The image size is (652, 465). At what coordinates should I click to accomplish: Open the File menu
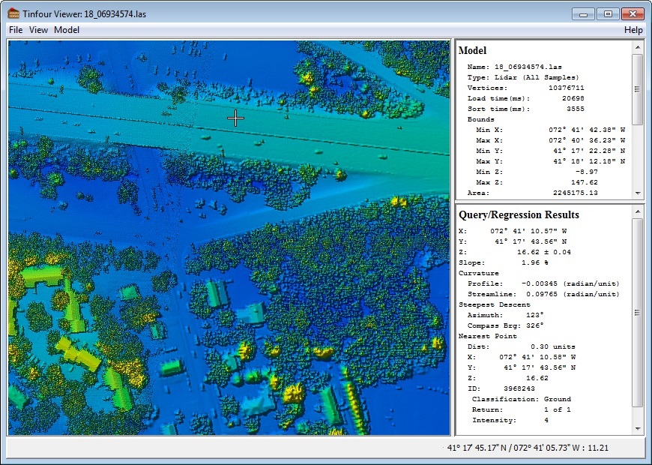click(16, 30)
